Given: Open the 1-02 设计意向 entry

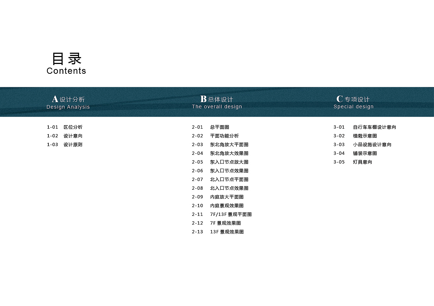Looking at the screenshot, I should (66, 136).
